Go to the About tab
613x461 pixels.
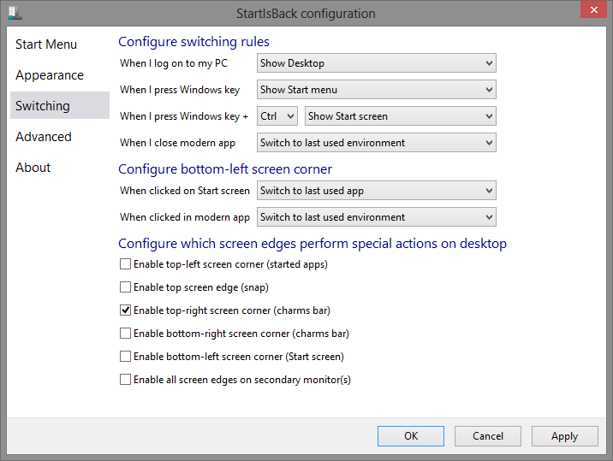[x=33, y=168]
